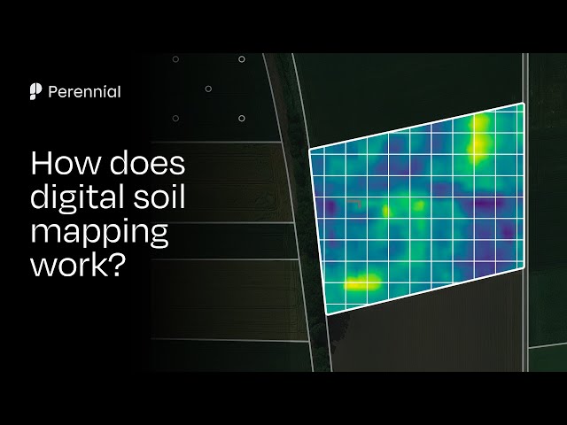Click the Perennial brand name text

[84, 92]
